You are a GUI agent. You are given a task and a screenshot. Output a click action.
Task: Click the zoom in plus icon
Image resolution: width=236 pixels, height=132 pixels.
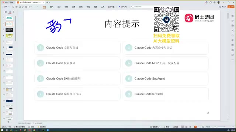click(233, 127)
